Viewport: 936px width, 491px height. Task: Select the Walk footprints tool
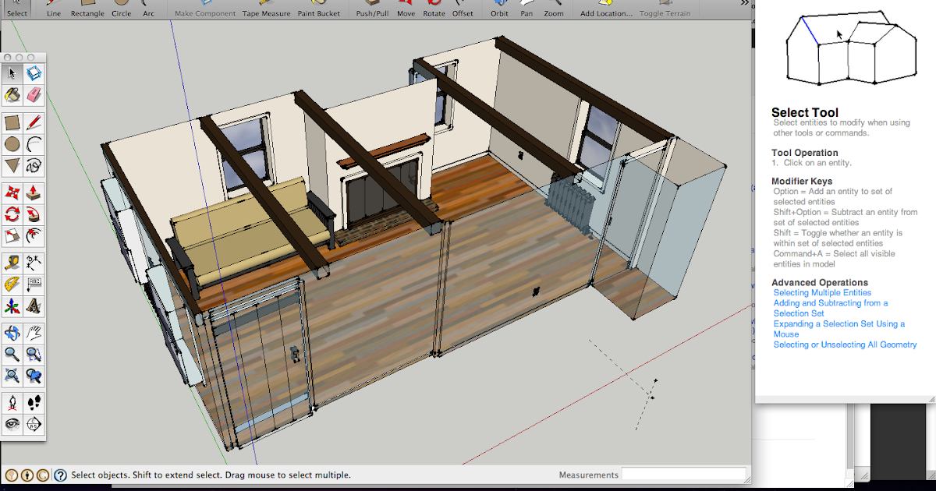(x=34, y=403)
